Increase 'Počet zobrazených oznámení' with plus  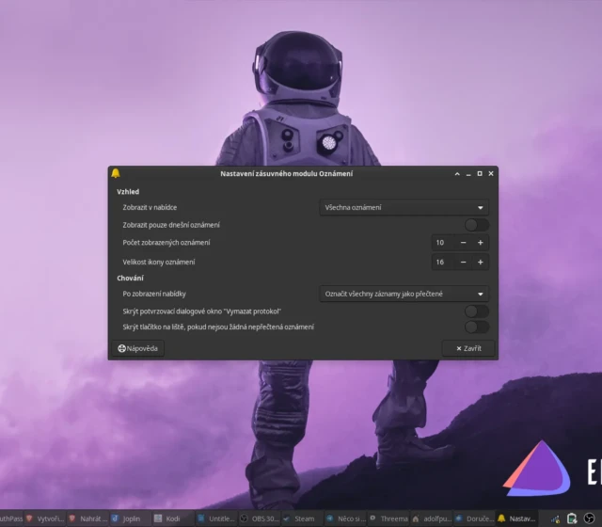(x=481, y=243)
